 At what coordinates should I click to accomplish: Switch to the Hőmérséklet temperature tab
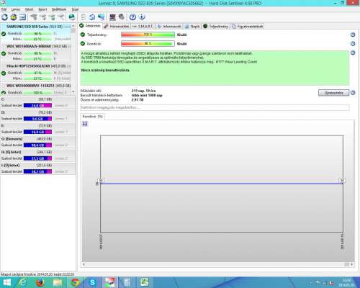point(117,26)
